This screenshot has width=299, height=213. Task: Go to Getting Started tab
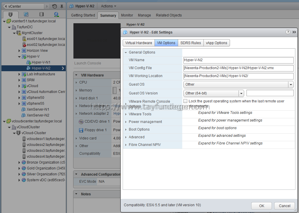coord(83,15)
